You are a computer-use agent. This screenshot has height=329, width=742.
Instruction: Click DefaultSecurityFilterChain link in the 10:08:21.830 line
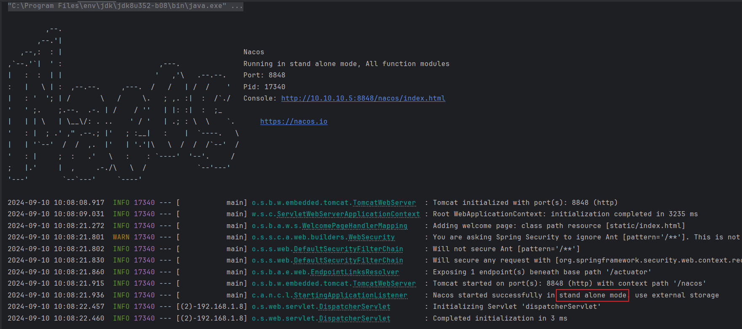tap(348, 260)
